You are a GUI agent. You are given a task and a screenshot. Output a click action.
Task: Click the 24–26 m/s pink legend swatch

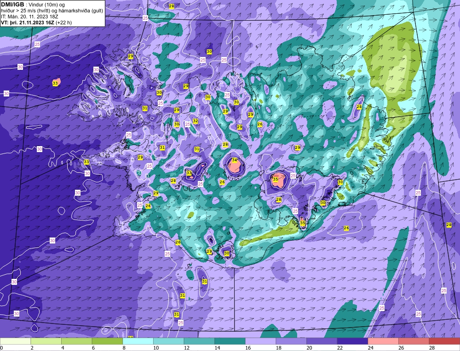383,341
